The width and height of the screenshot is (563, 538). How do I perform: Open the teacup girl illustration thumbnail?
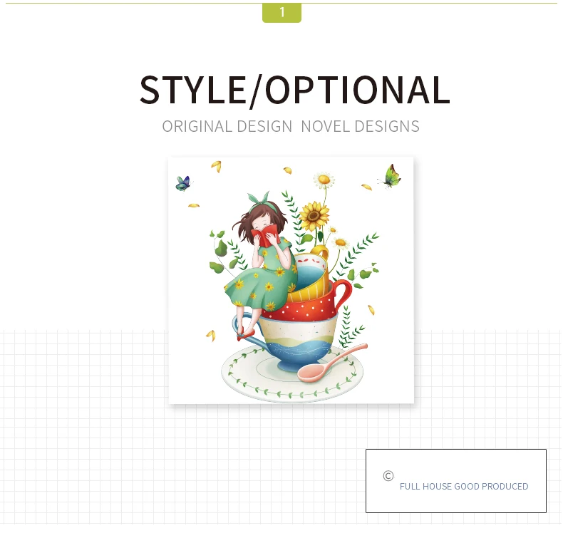(x=291, y=280)
